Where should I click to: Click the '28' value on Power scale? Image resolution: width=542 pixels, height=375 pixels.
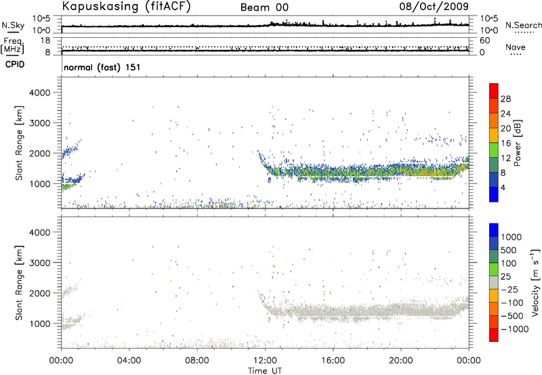click(505, 99)
